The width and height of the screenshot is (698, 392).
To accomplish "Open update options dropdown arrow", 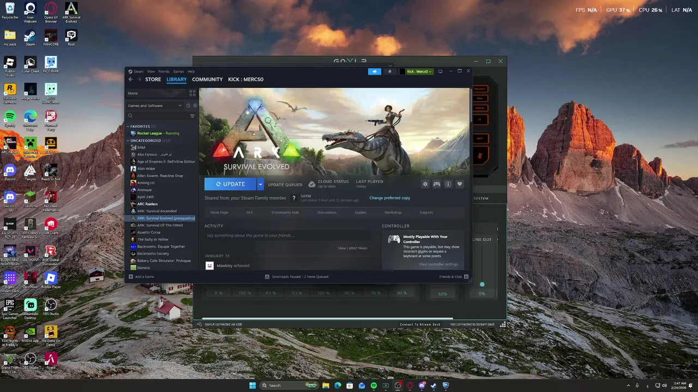I will (260, 184).
